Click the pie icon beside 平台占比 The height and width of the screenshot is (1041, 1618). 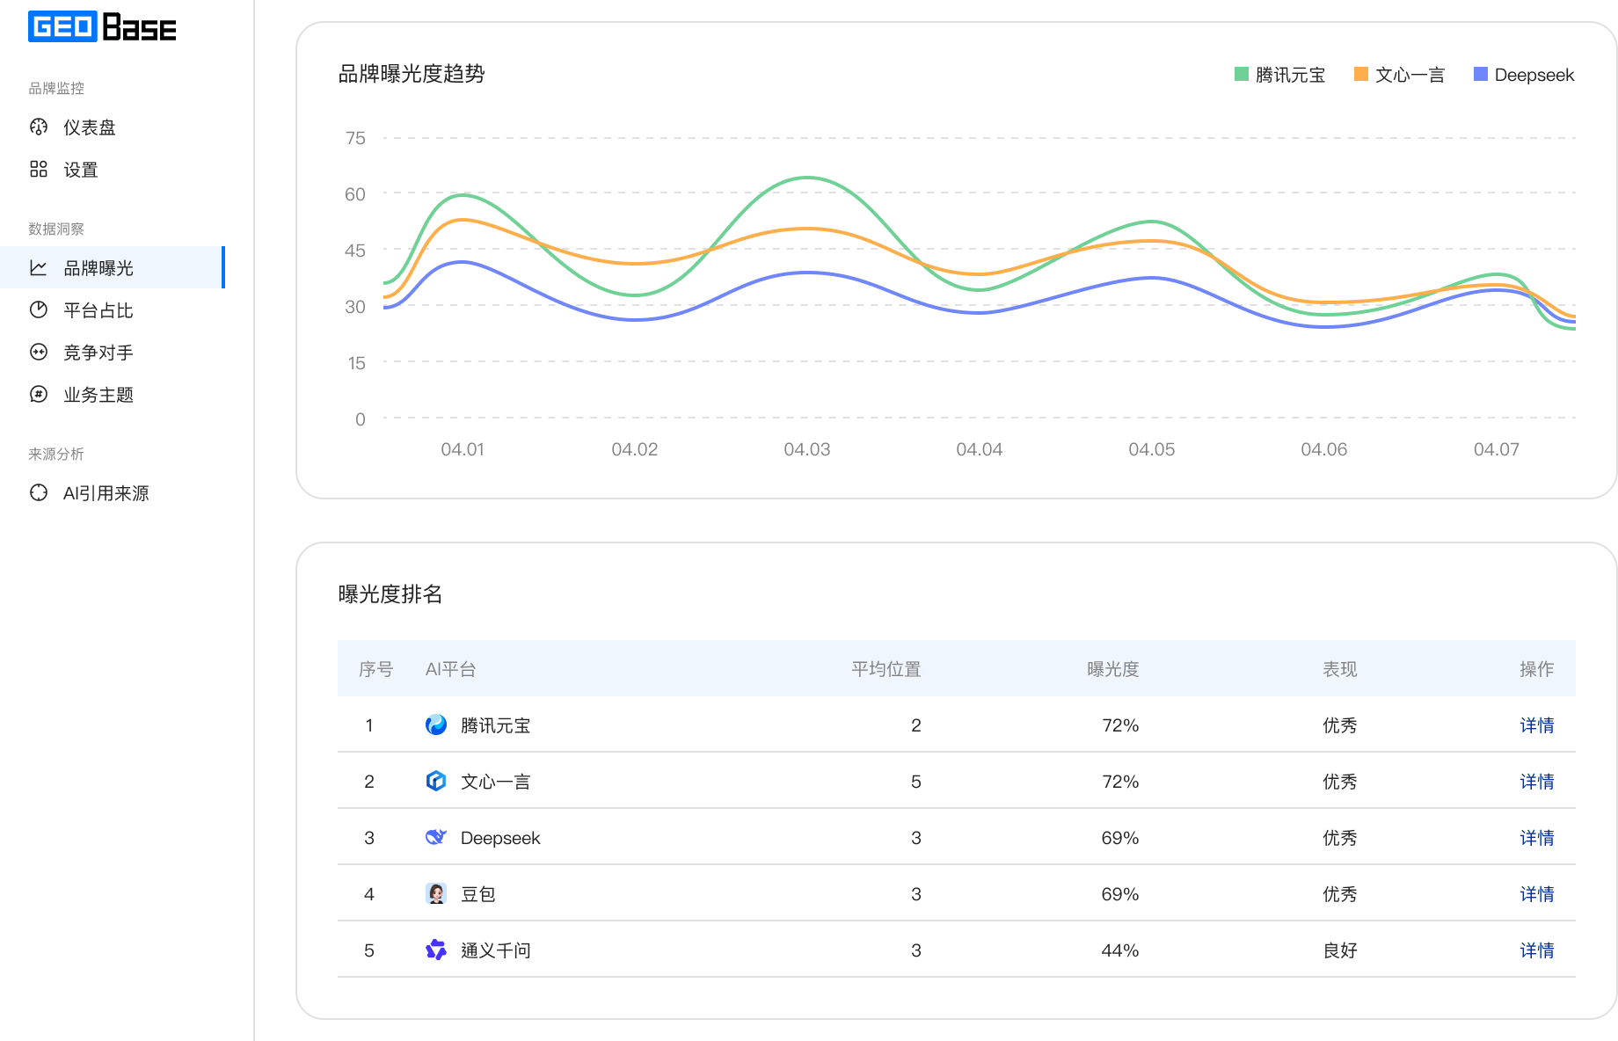coord(39,310)
